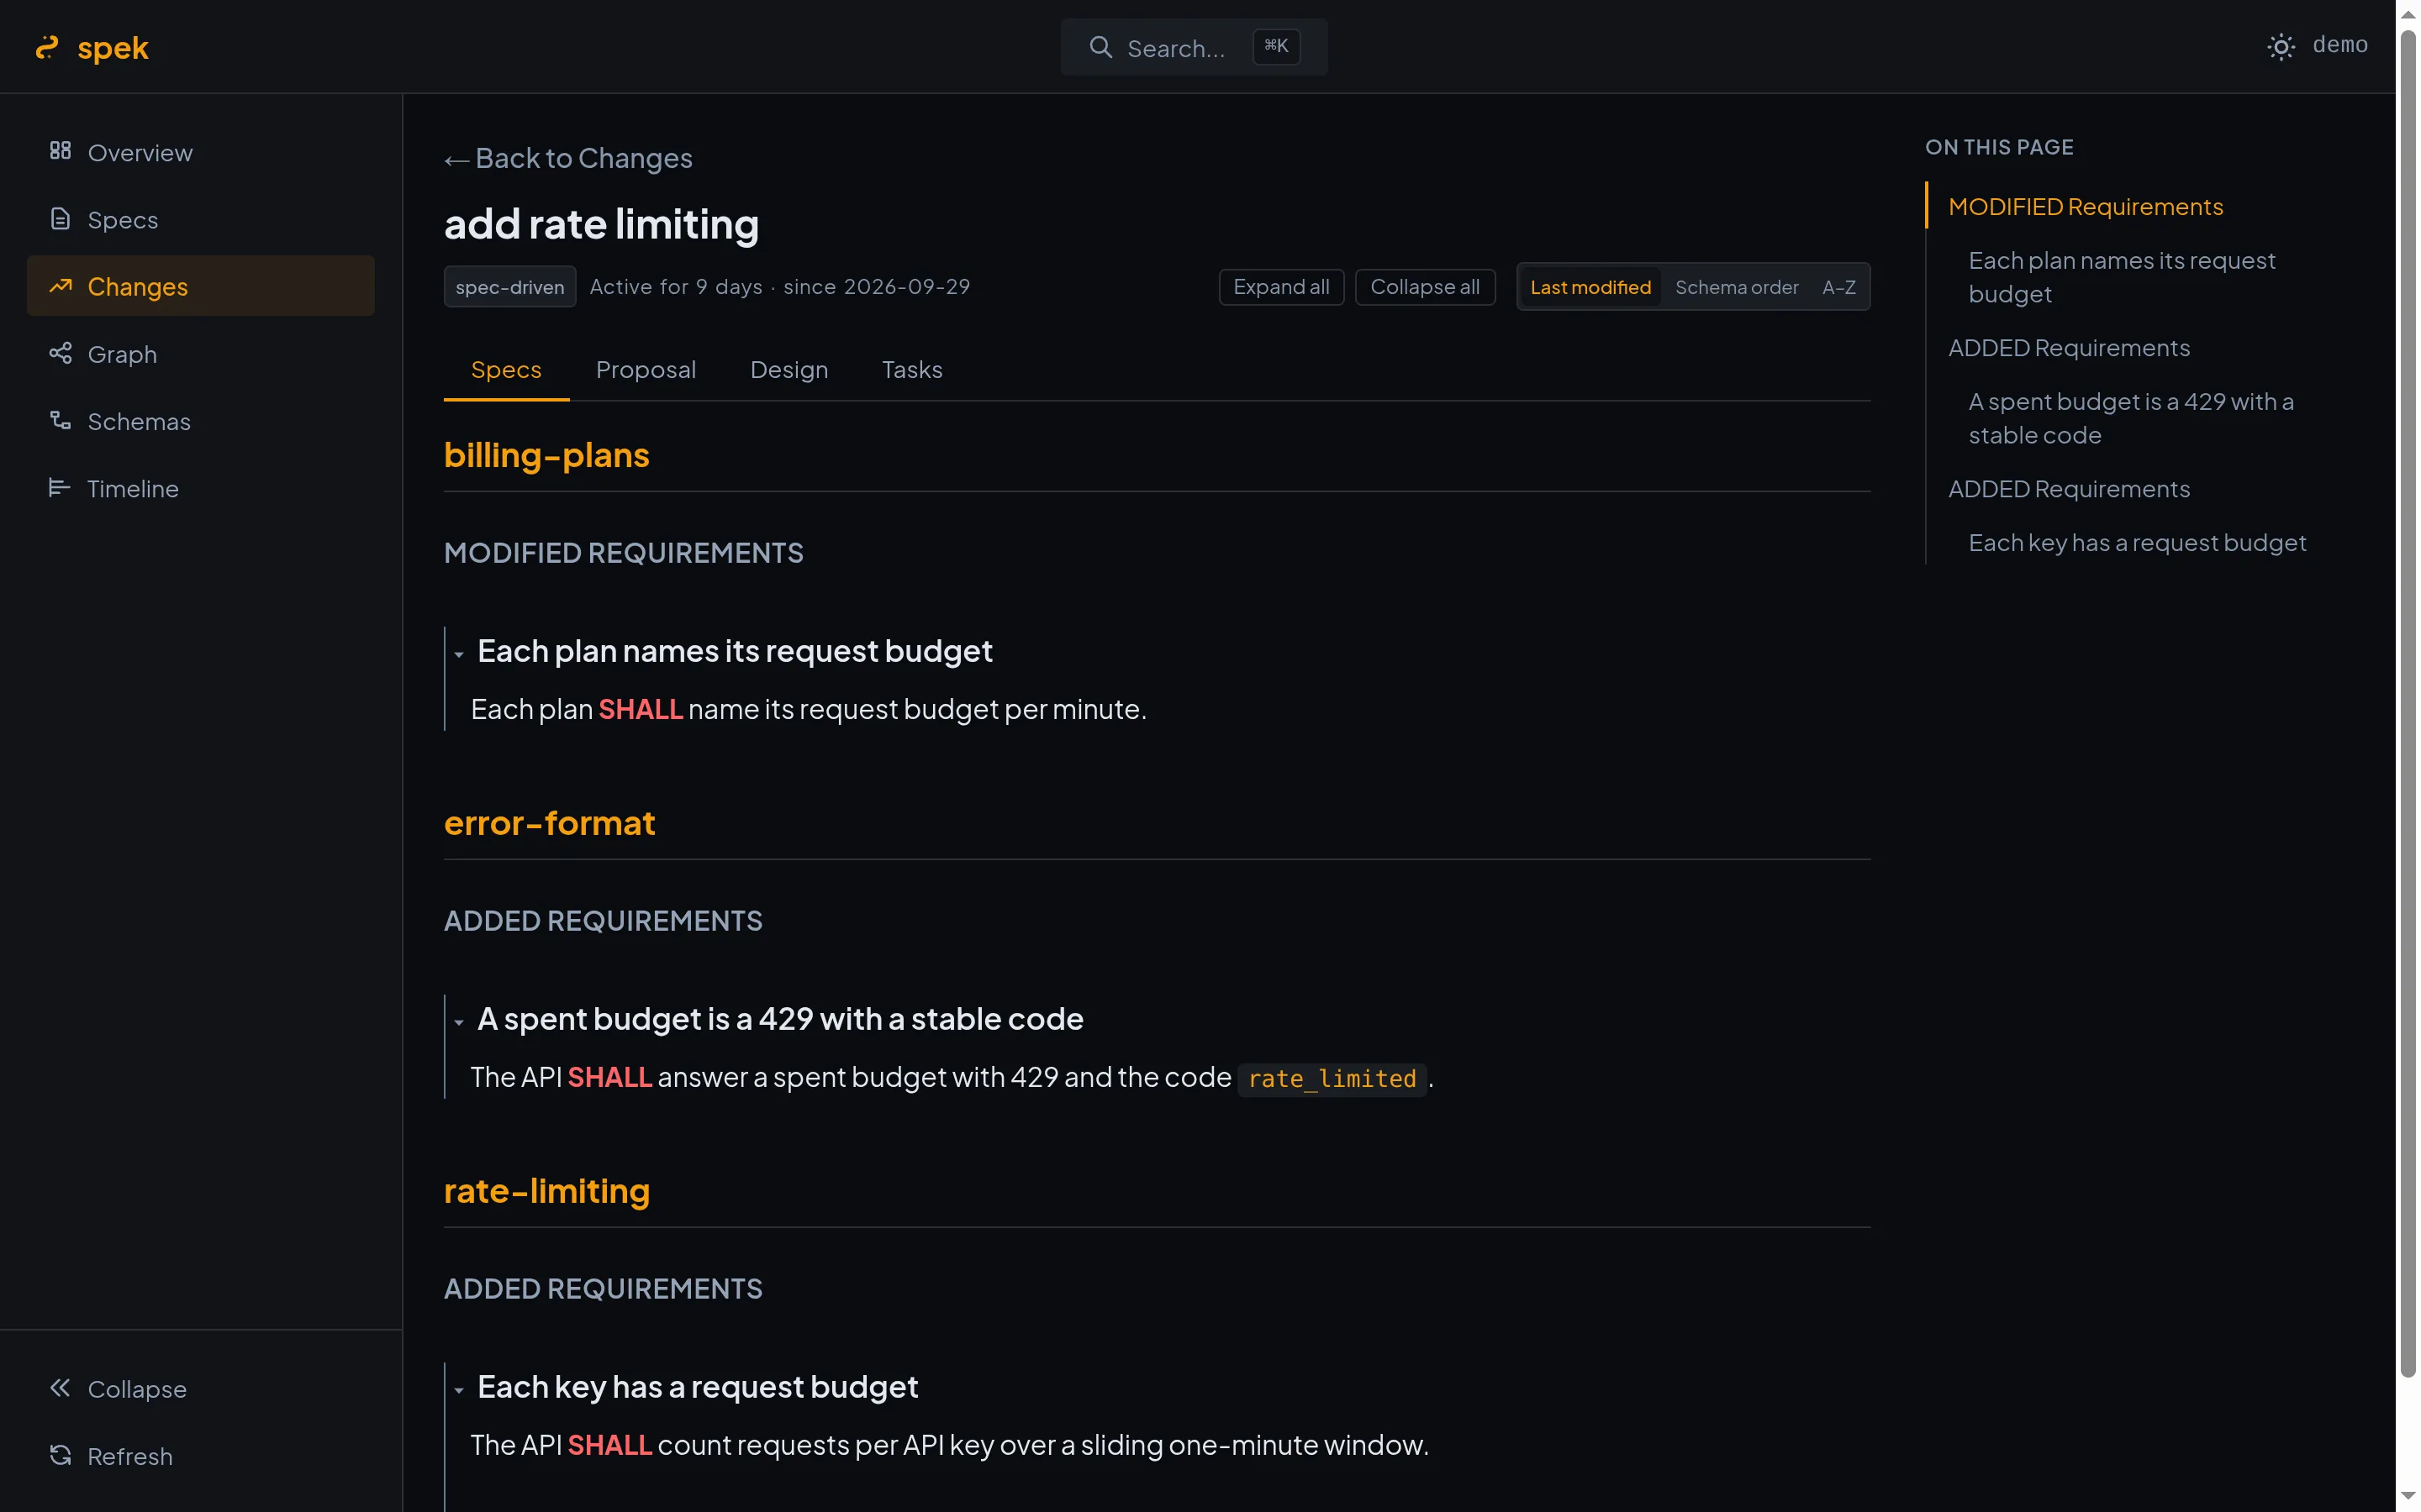The image size is (2421, 1512).
Task: Open the error-format spec heading link
Action: click(x=549, y=823)
